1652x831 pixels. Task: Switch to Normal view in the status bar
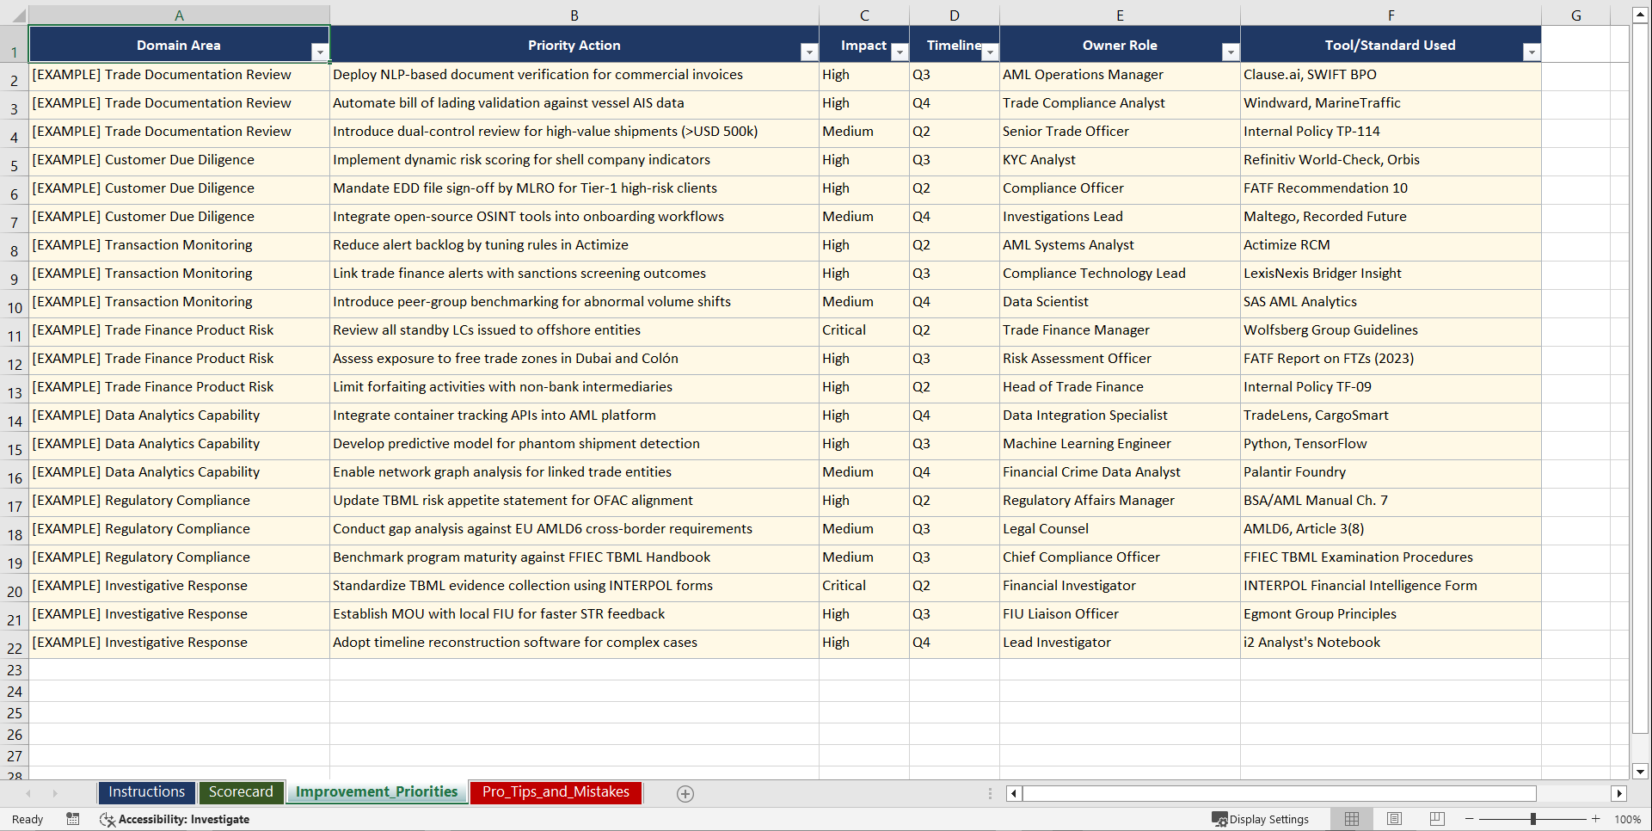[1352, 819]
